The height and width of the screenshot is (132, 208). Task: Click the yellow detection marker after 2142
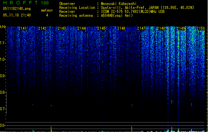point(51,129)
